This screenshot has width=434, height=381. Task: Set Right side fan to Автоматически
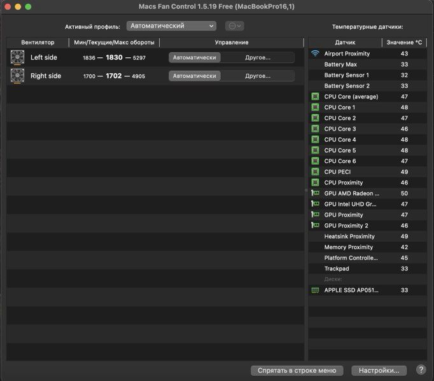(x=194, y=76)
